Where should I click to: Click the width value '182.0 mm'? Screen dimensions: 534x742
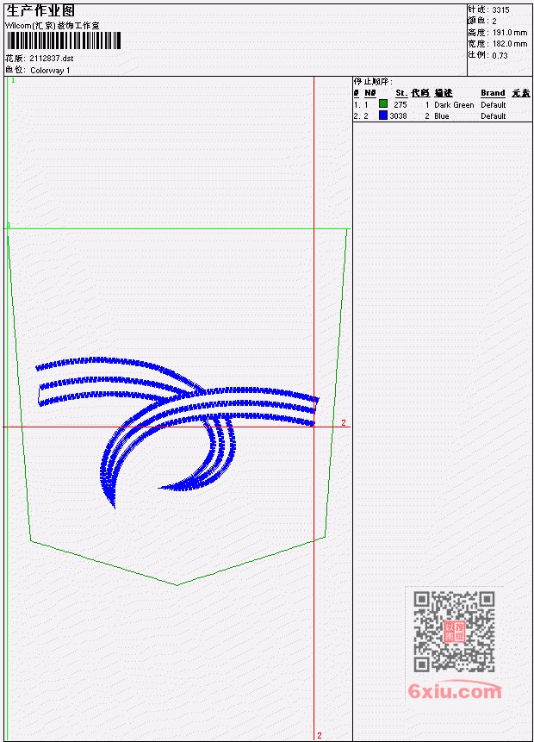click(510, 44)
